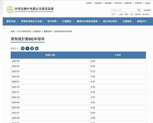Open the 常見問答 FAQ link
The image size is (153, 123).
tap(138, 3)
